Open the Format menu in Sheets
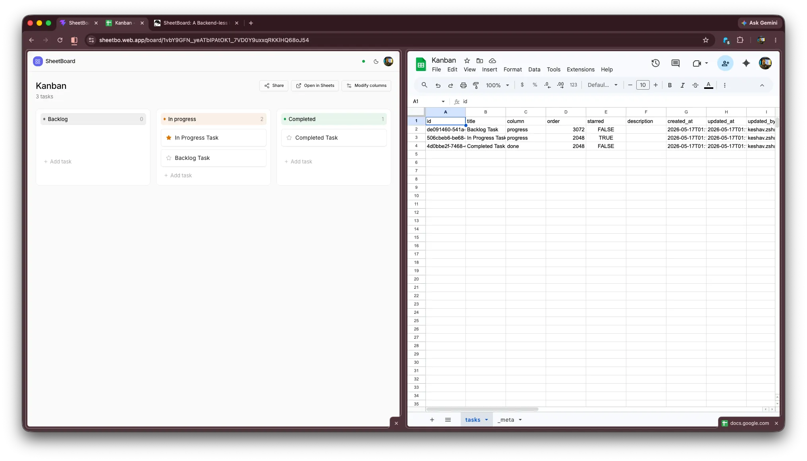Viewport: 807px width, 461px height. pos(512,69)
